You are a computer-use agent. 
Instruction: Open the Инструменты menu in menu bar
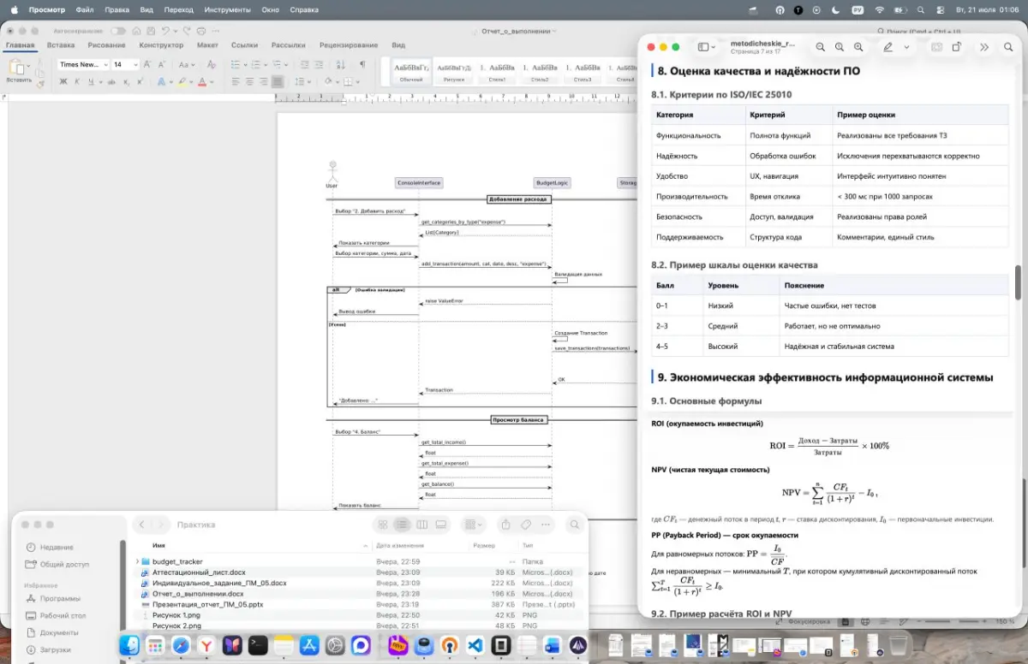coord(228,9)
